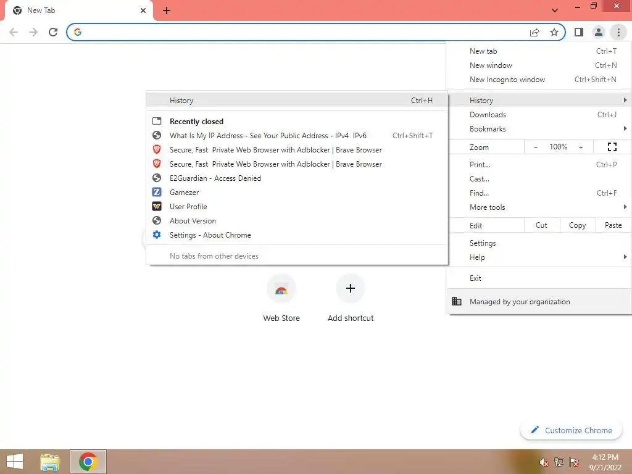The height and width of the screenshot is (474, 632).
Task: Click Cut in Edit row
Action: coord(542,225)
